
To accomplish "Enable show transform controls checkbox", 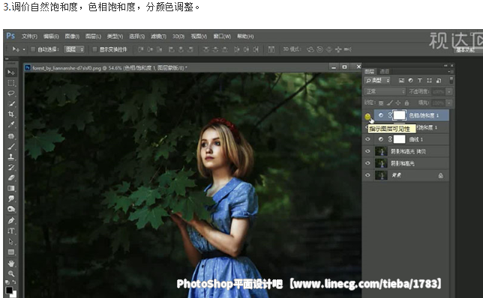I will (x=94, y=49).
